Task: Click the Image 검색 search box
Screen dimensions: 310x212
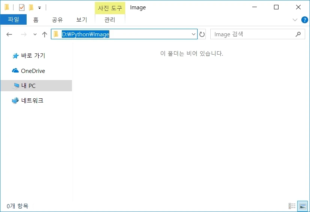Action: 253,34
